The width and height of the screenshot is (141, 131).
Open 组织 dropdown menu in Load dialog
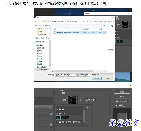(37, 26)
